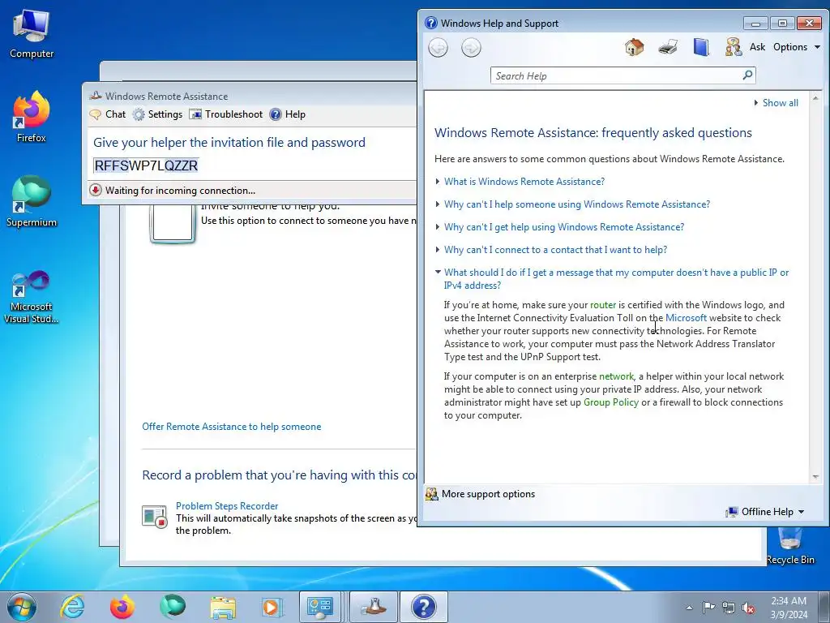Expand Why can't I connect to contact
The image size is (830, 623).
555,250
